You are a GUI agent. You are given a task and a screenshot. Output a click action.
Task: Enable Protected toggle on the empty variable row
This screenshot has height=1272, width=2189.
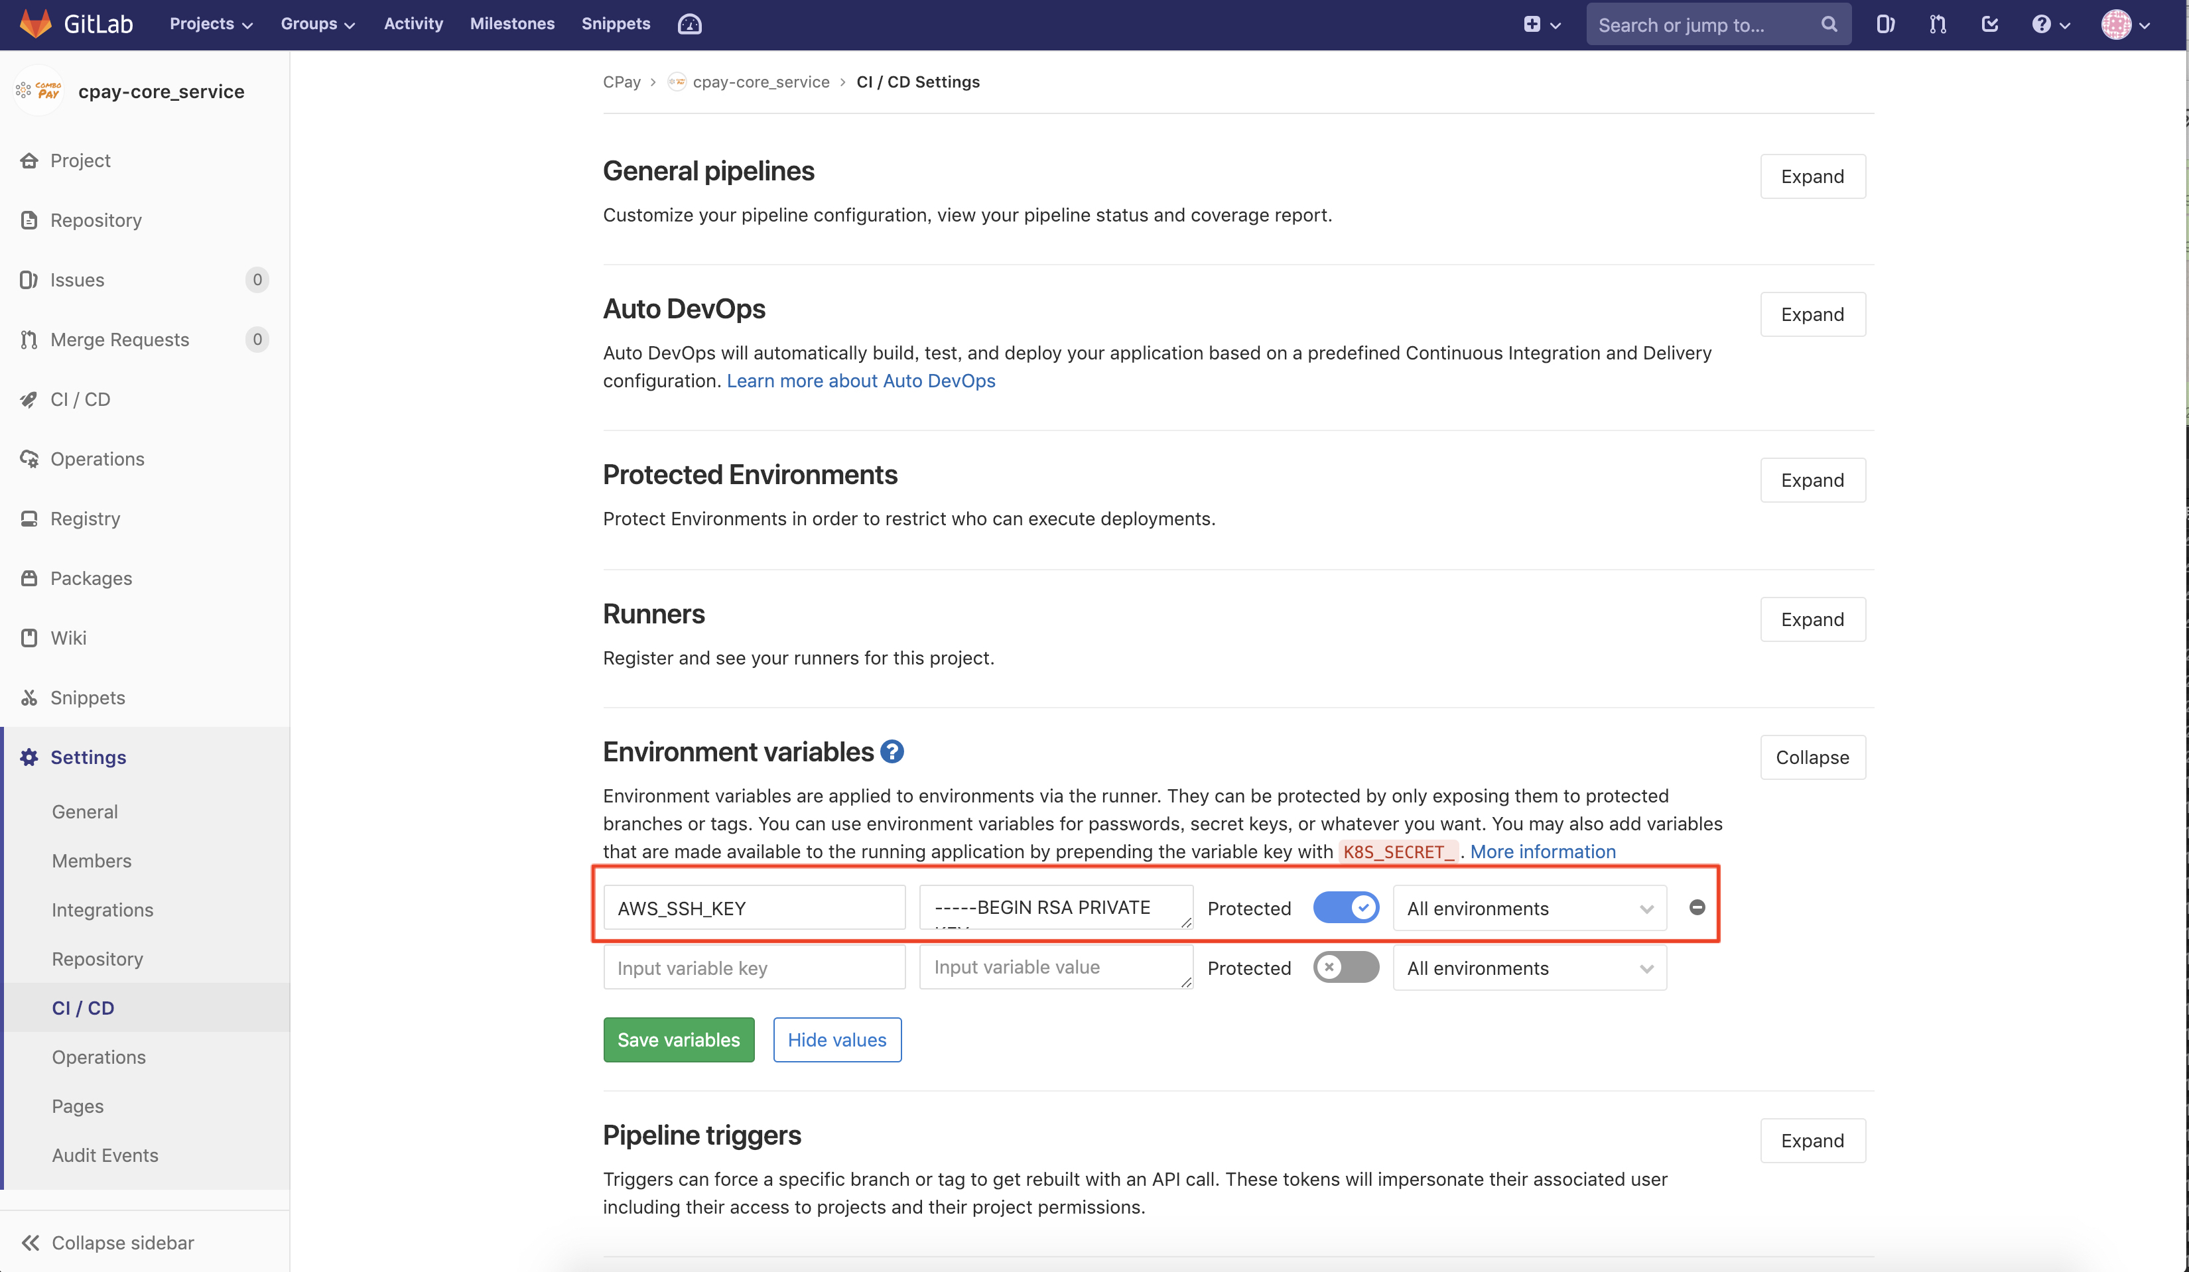click(1345, 967)
